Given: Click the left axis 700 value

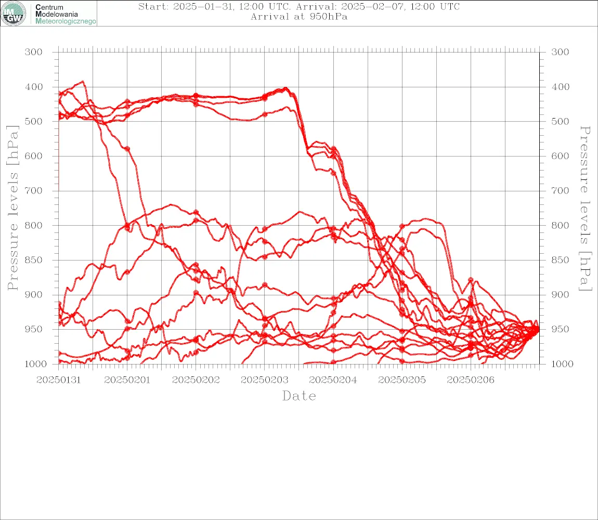Looking at the screenshot, I should [34, 190].
